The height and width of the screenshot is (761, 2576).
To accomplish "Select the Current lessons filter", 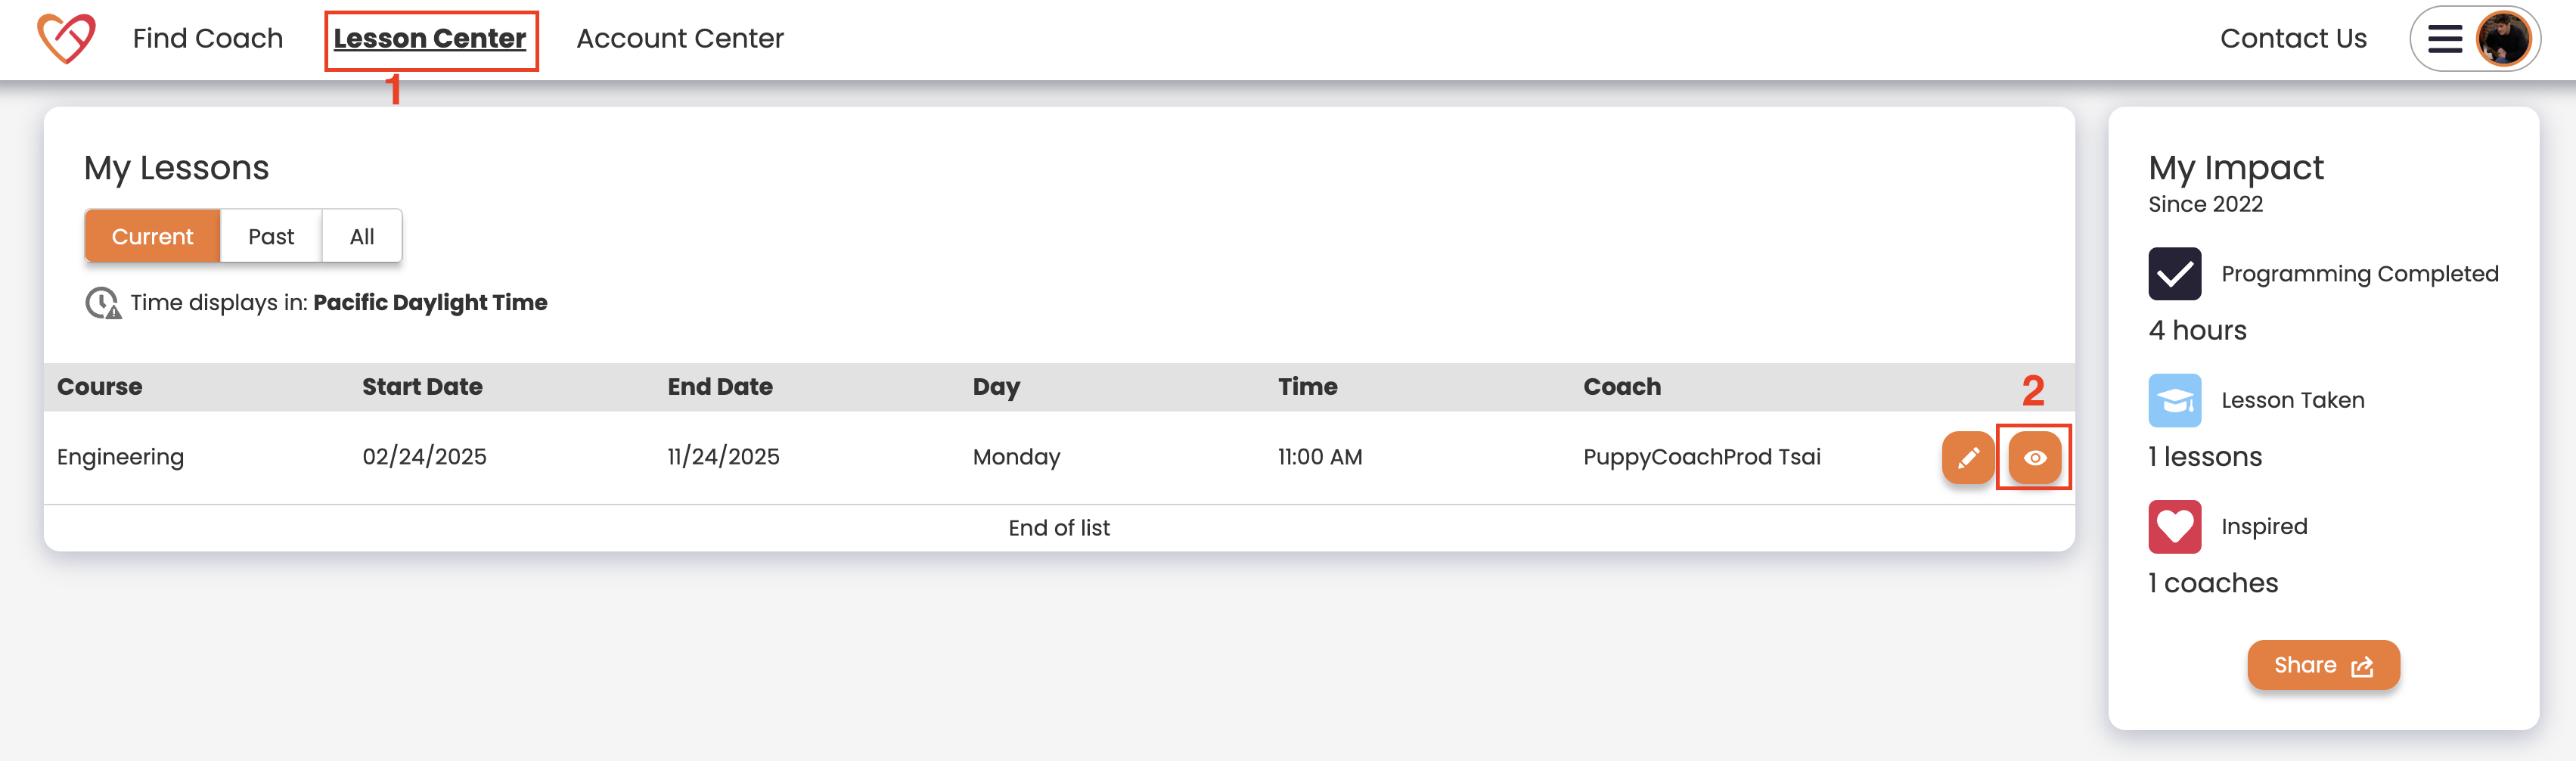I will (152, 237).
